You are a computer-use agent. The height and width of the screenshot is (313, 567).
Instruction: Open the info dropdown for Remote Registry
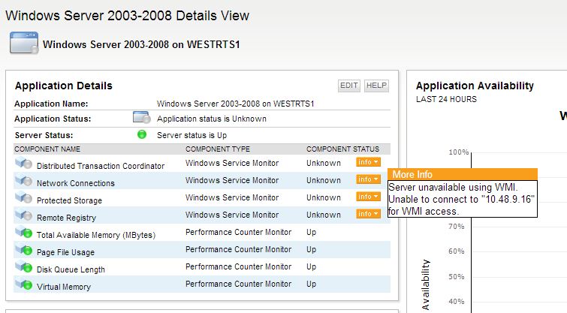[x=368, y=214]
